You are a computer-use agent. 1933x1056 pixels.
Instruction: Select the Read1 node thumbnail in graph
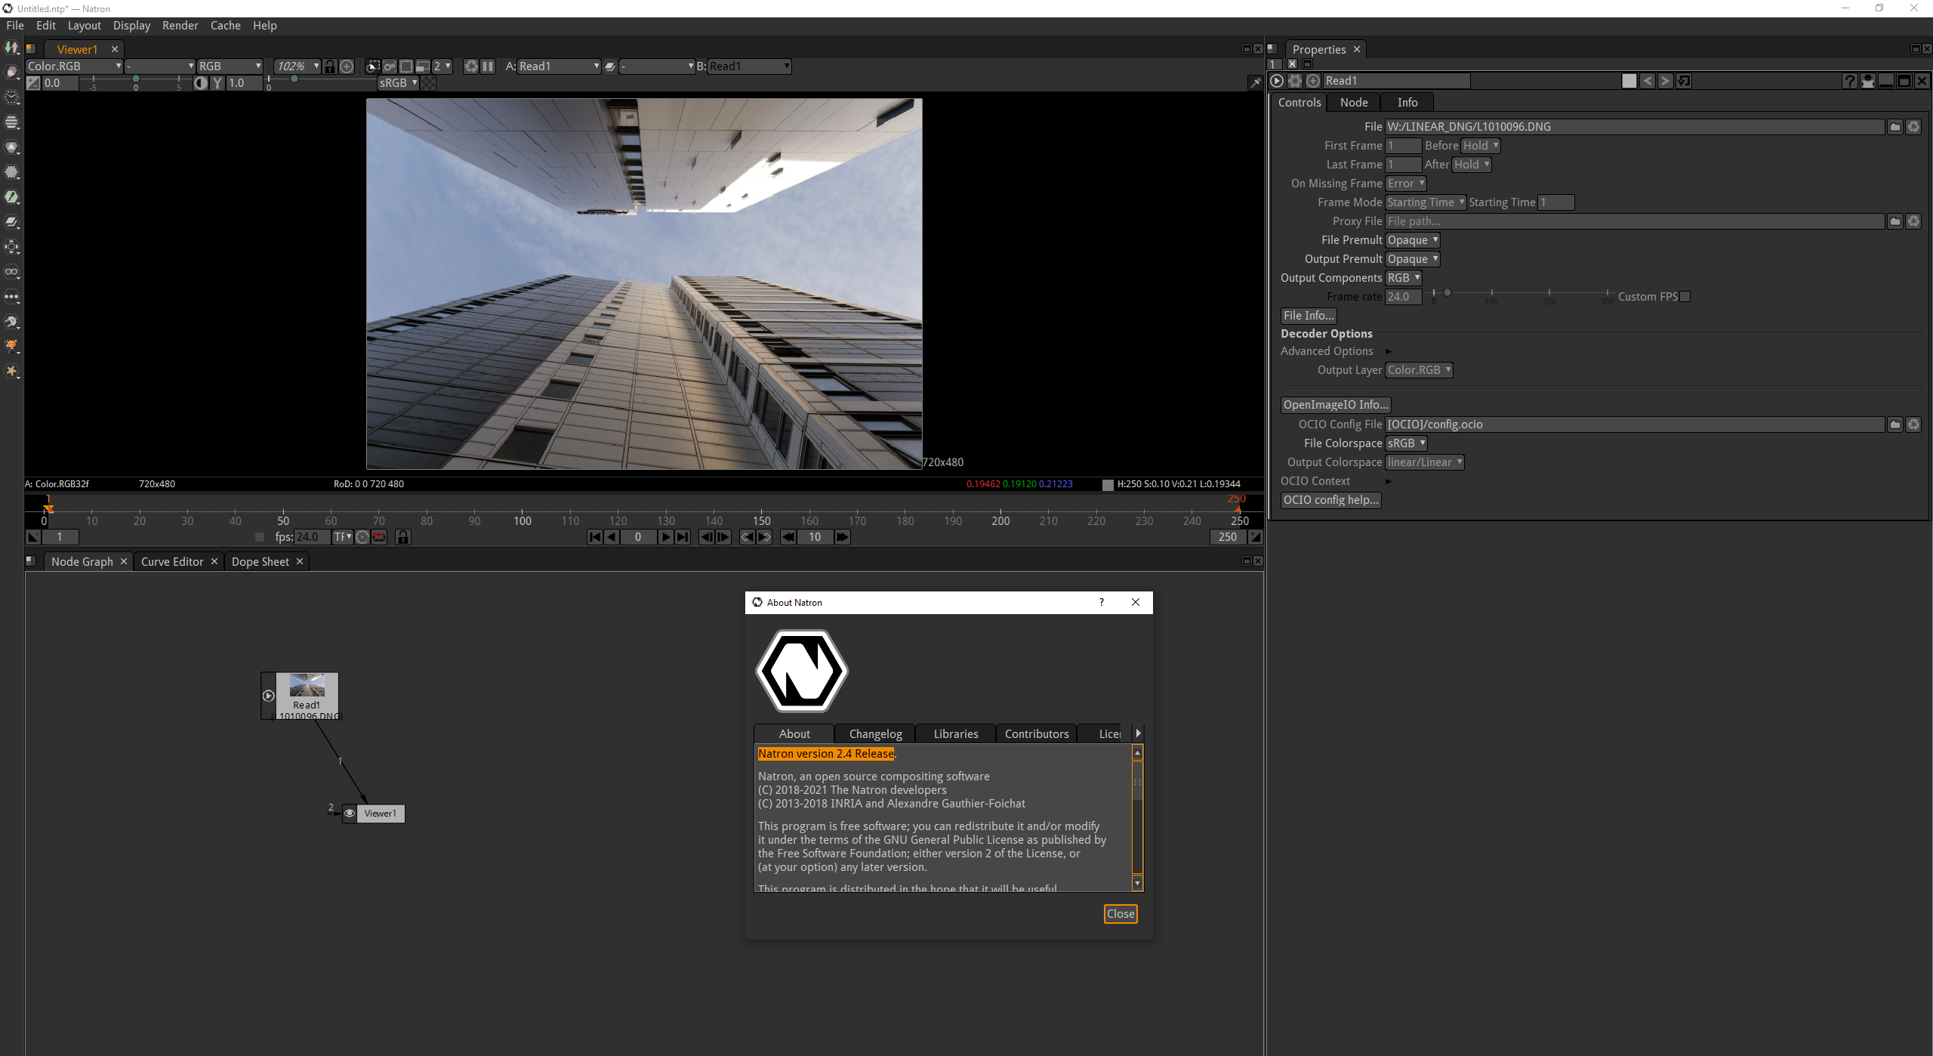pyautogui.click(x=307, y=685)
